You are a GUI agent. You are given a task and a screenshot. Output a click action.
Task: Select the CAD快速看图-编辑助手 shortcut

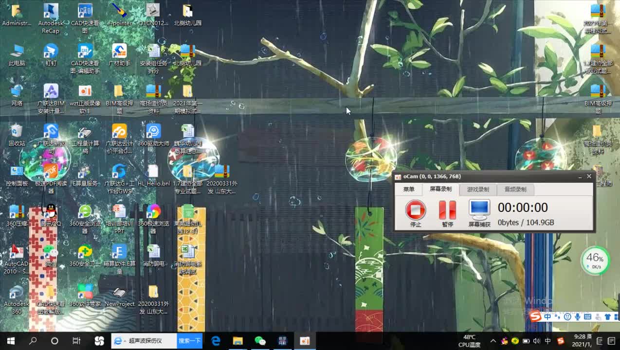pyautogui.click(x=85, y=59)
